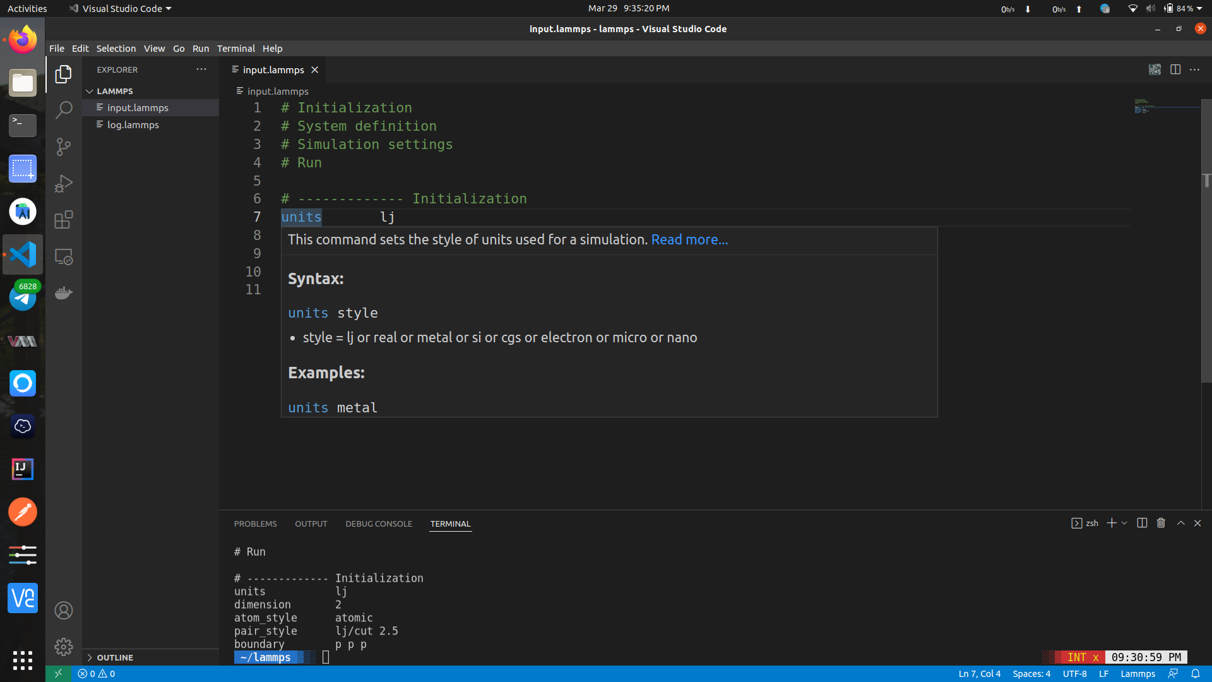Click the units keyword on line 7
This screenshot has width=1212, height=682.
[301, 217]
